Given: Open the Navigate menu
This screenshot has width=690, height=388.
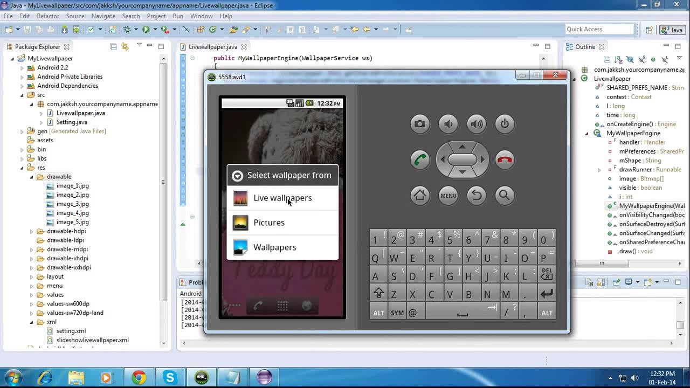Looking at the screenshot, I should coord(103,16).
